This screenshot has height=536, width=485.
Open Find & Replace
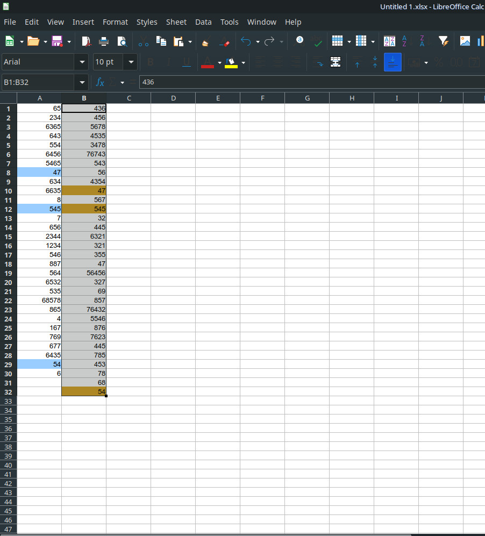[299, 41]
